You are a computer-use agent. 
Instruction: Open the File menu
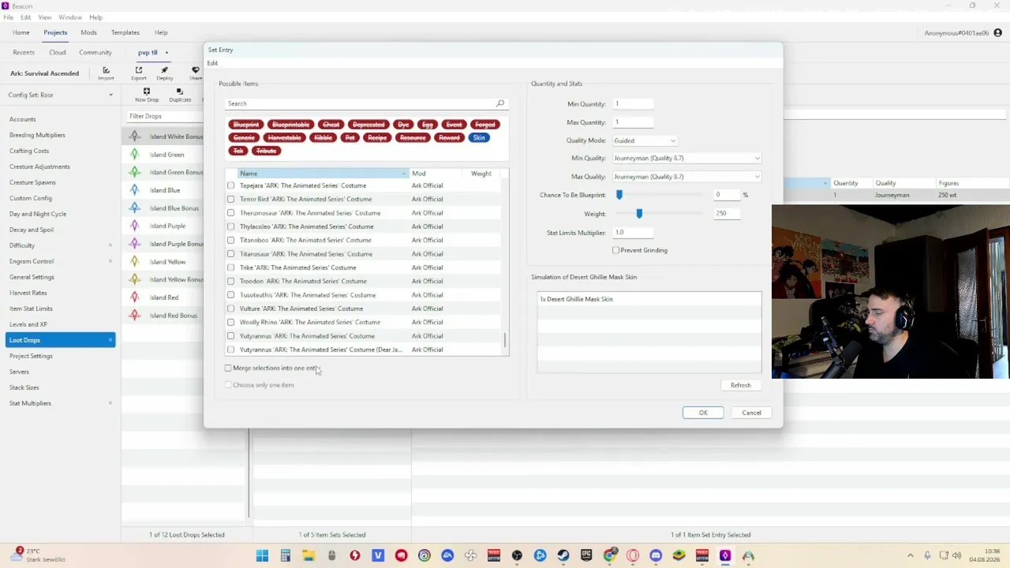click(x=9, y=17)
